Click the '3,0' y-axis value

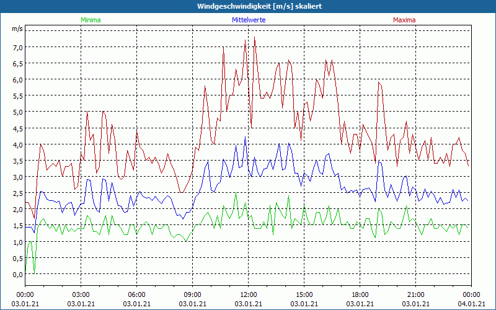[x=18, y=177]
